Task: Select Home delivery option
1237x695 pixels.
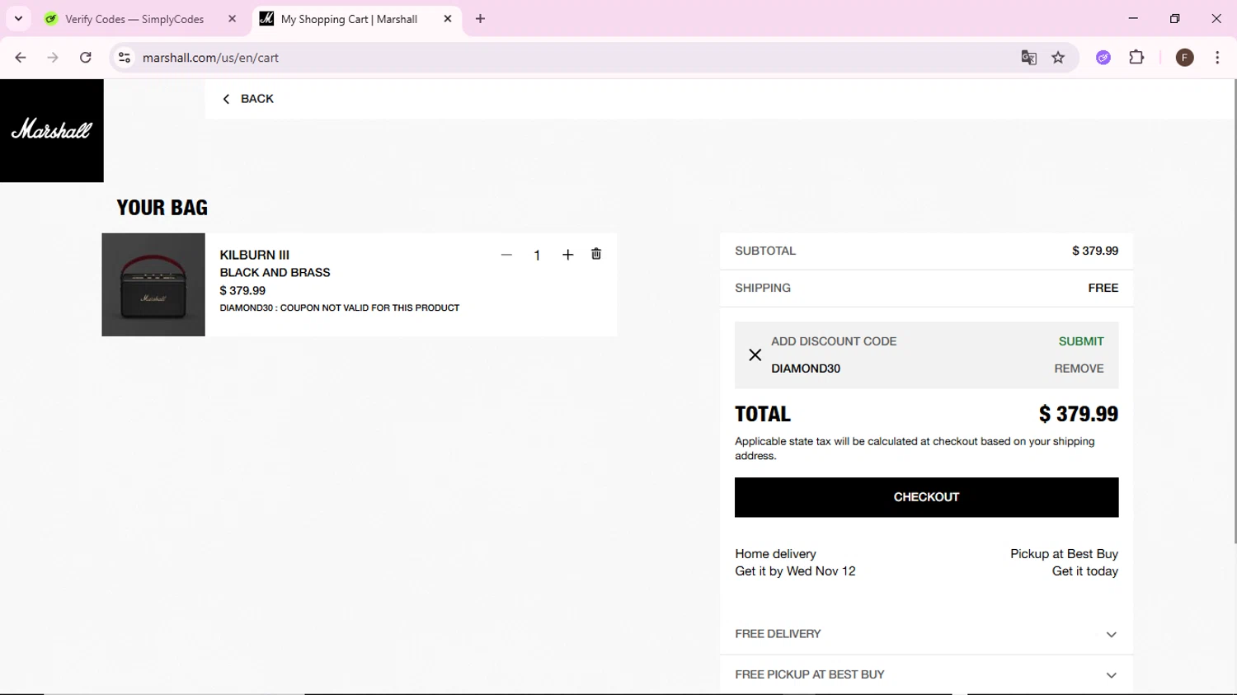Action: tap(795, 562)
